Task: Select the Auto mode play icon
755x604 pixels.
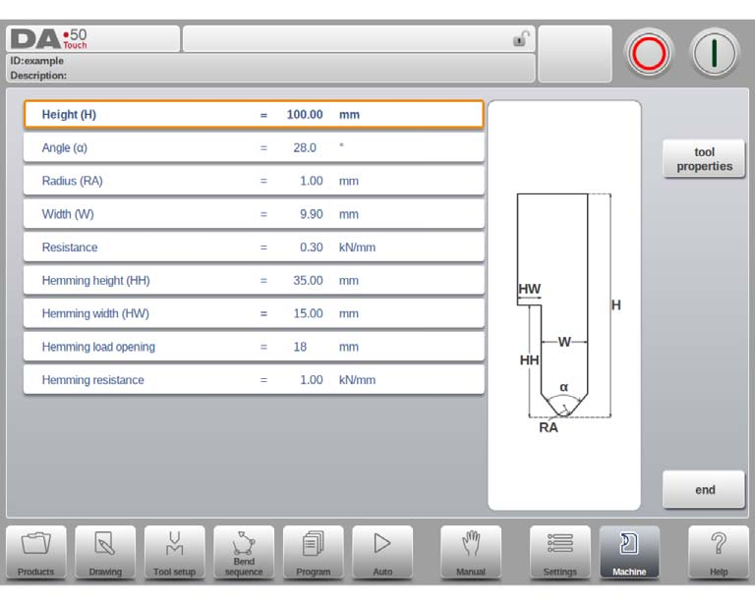Action: point(382,552)
